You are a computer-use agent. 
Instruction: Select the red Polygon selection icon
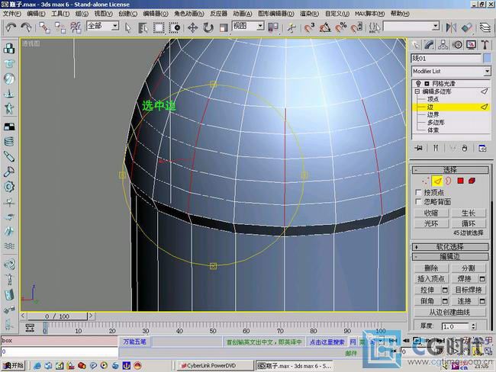(460, 181)
